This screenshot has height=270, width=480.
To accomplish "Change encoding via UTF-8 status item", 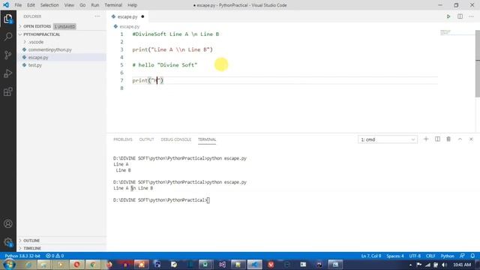I will tap(415, 256).
